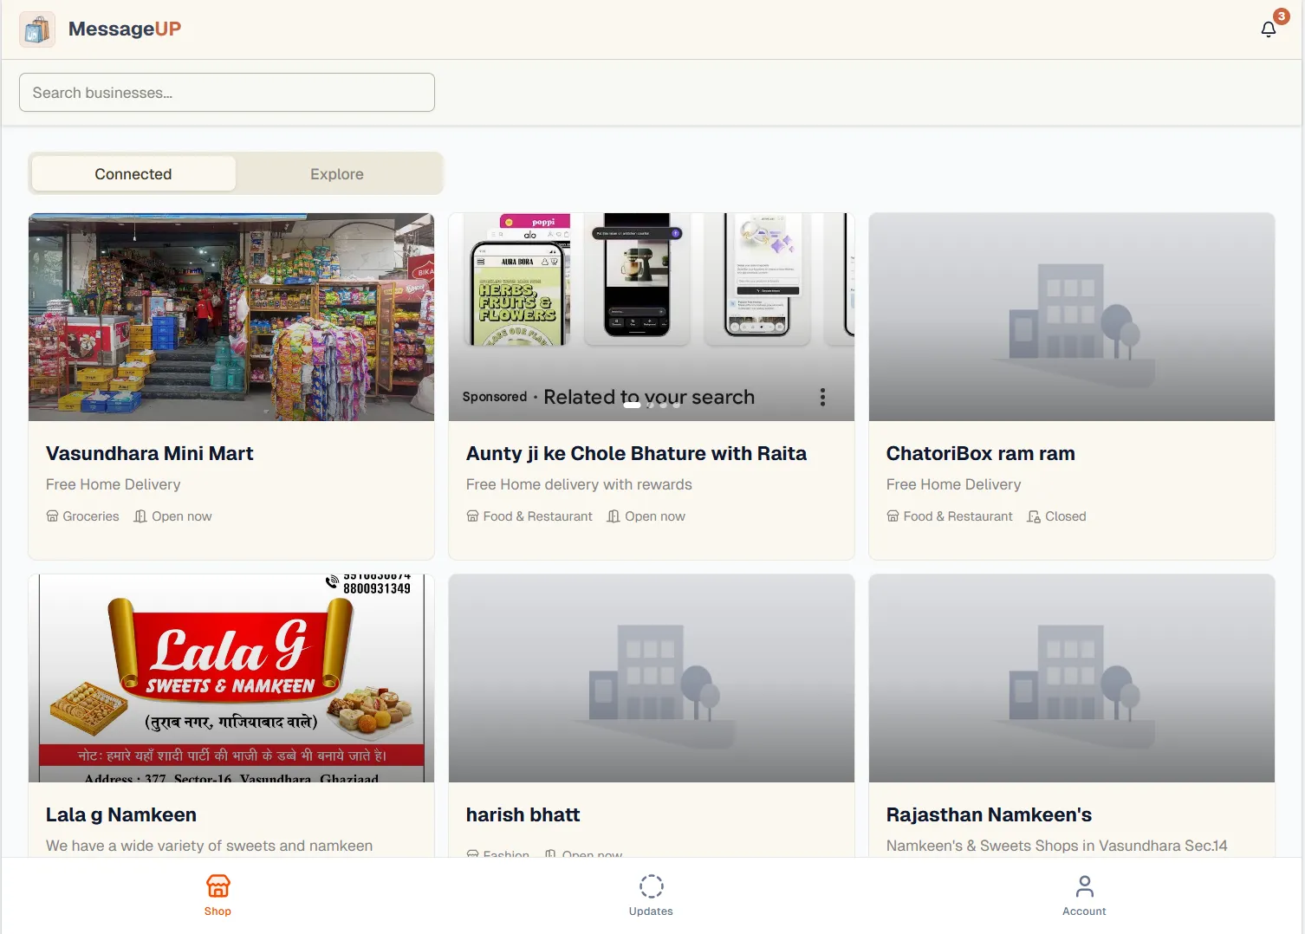
Task: Click the three-dot menu on sponsored ad
Action: [x=822, y=397]
